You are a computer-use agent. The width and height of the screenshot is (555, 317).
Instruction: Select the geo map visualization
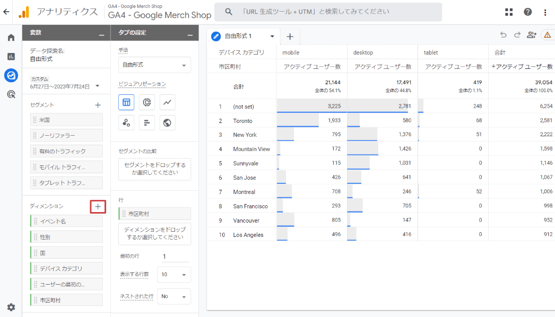point(168,123)
